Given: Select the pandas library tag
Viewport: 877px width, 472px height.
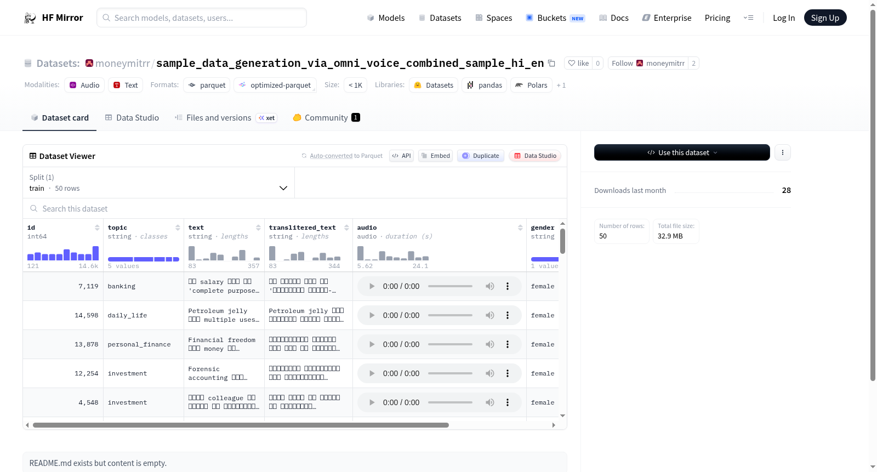Looking at the screenshot, I should pos(485,86).
